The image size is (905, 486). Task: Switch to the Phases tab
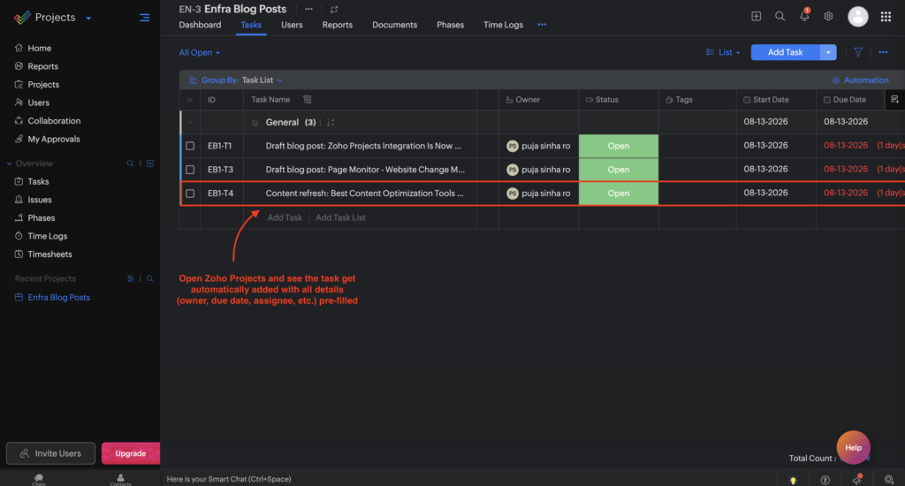tap(450, 25)
